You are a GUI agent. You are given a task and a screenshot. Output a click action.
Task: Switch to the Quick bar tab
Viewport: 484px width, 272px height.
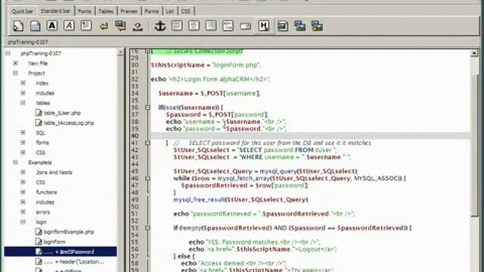(x=22, y=11)
